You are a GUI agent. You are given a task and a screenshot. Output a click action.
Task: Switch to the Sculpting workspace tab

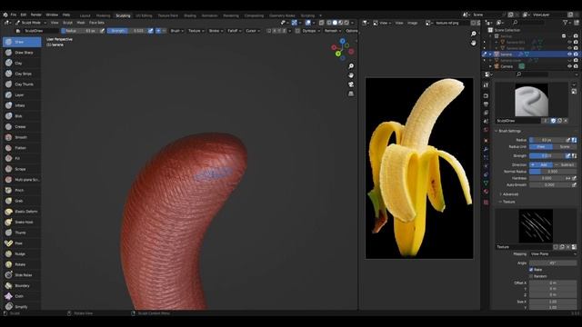point(123,15)
